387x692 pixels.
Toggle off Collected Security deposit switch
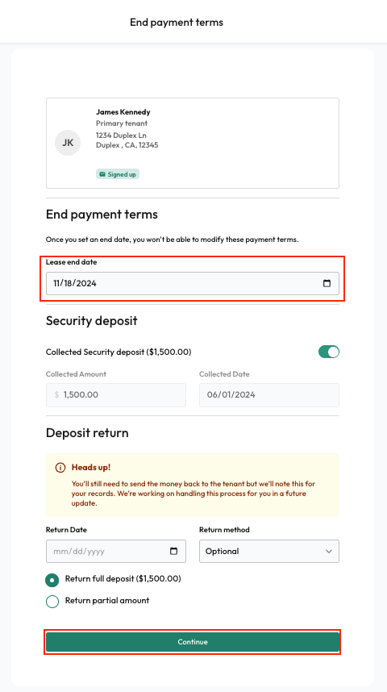(x=329, y=352)
